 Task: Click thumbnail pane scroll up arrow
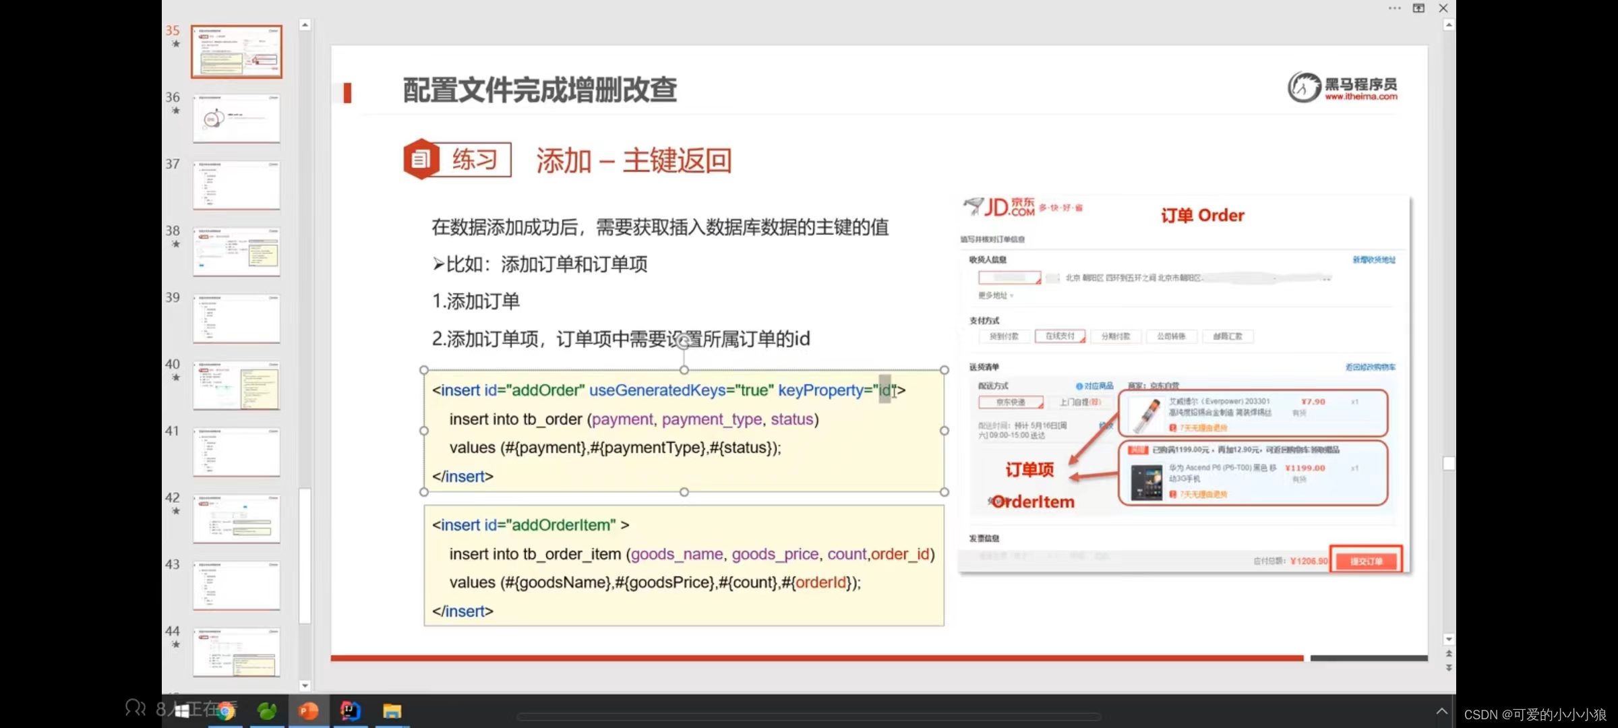pos(305,25)
